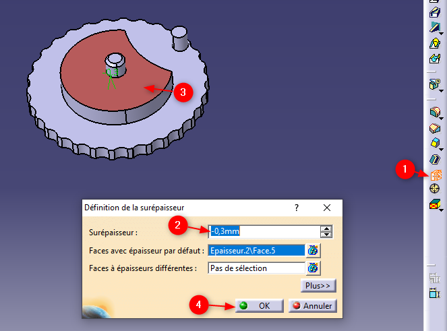
Task: Increase Surépaisseur value with up arrow
Action: pos(326,229)
